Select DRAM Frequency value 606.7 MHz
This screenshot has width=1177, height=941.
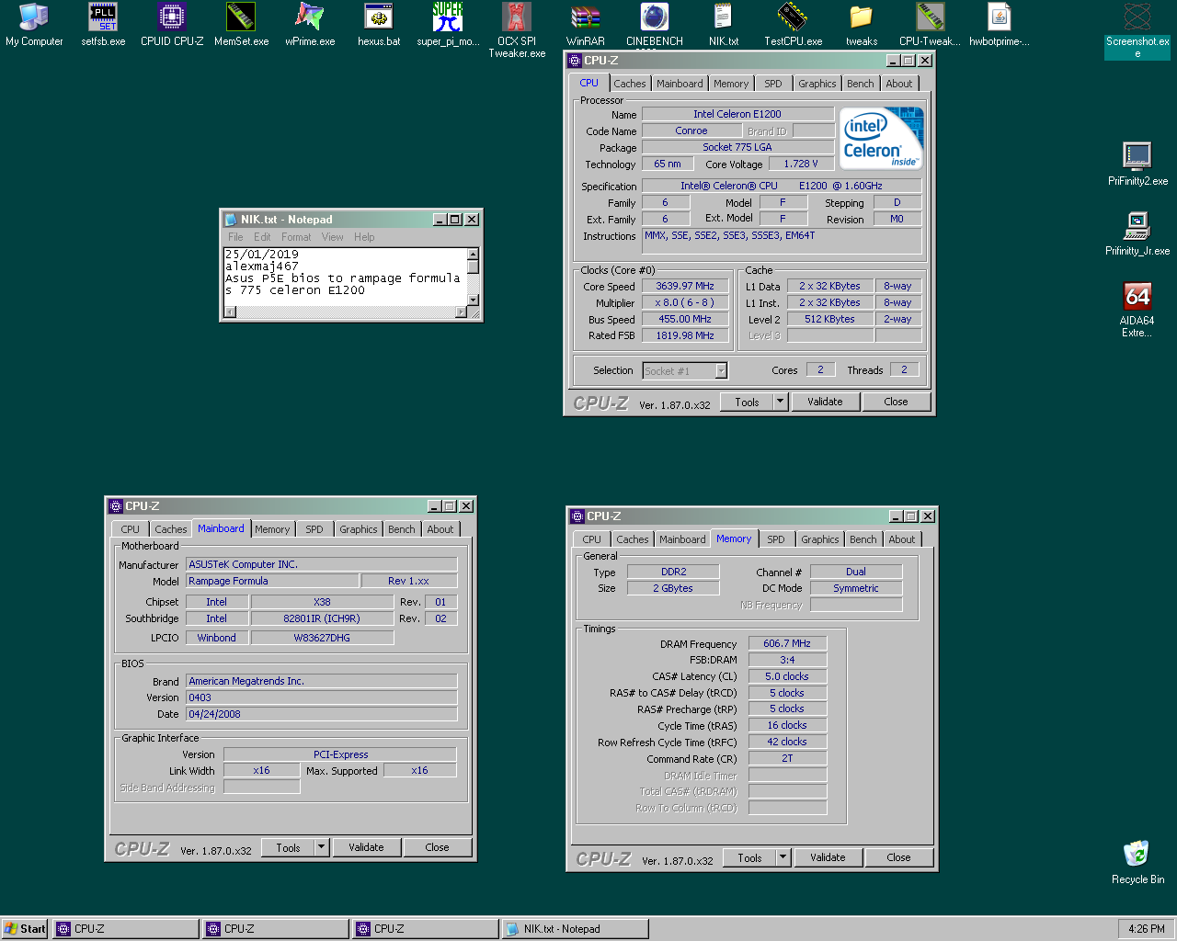(x=787, y=643)
